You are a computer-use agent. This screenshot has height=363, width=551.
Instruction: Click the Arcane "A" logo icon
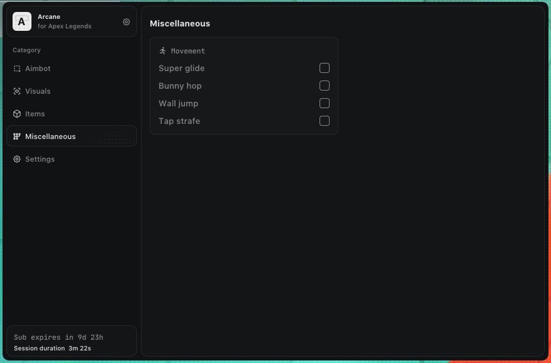pyautogui.click(x=22, y=21)
